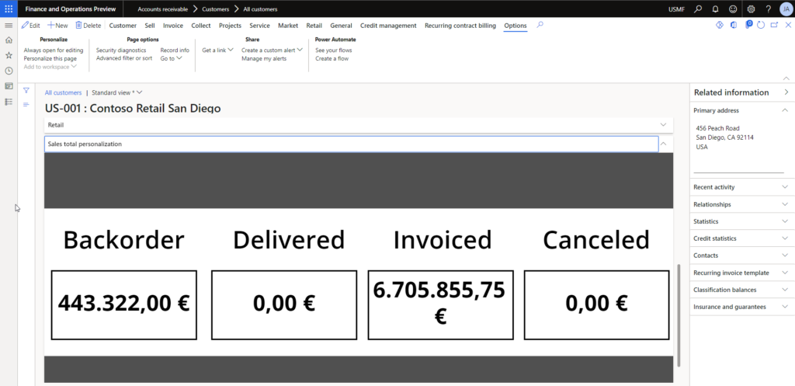
Task: Open the Collect ribbon tab
Action: [201, 26]
